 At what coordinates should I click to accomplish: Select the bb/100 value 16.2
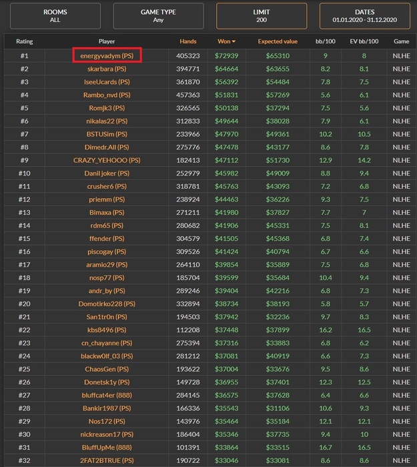(326, 330)
